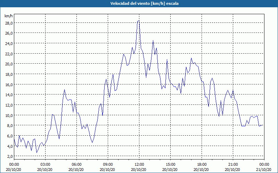
Task: Click the 21:00 time axis label
Action: (x=233, y=165)
